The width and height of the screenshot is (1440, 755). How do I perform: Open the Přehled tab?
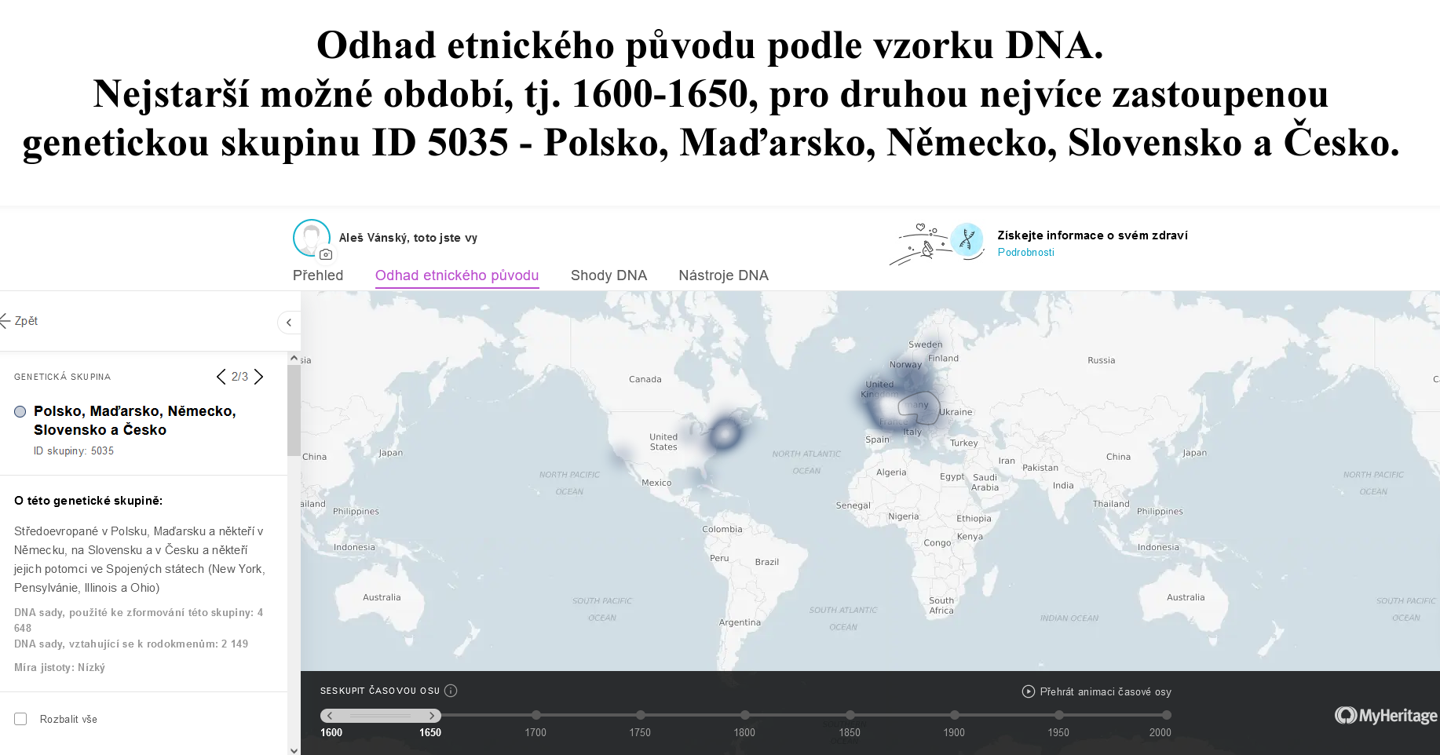point(318,275)
